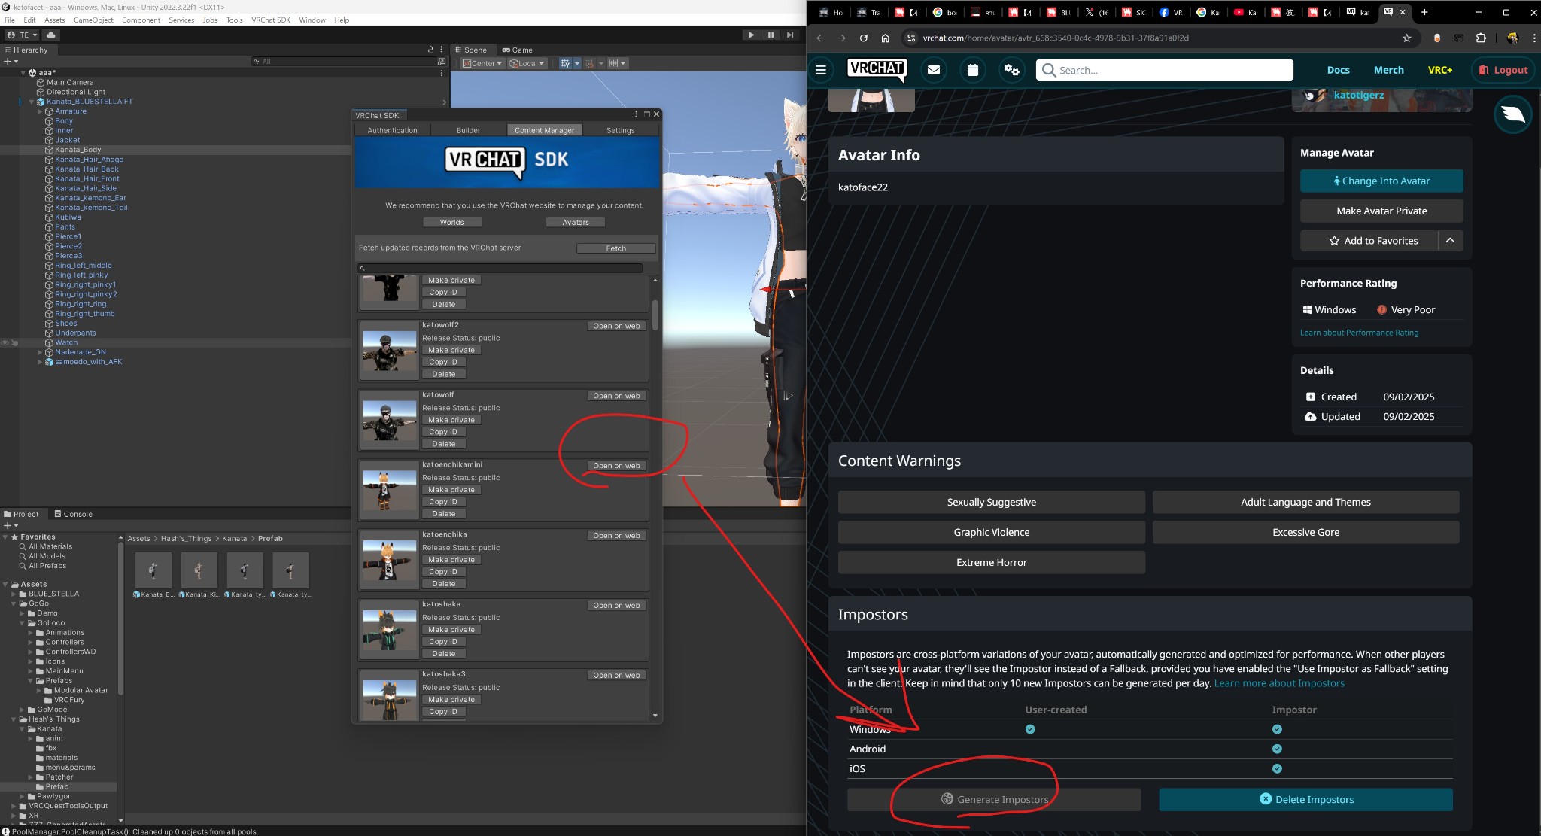Open the browser home page

pyautogui.click(x=885, y=38)
